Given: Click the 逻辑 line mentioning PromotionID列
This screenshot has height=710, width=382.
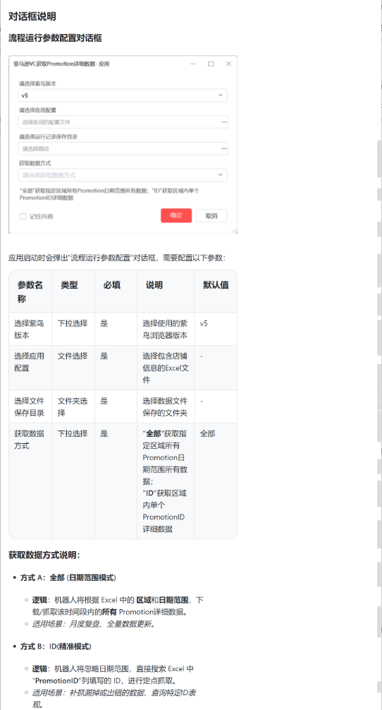Looking at the screenshot, I should (113, 674).
